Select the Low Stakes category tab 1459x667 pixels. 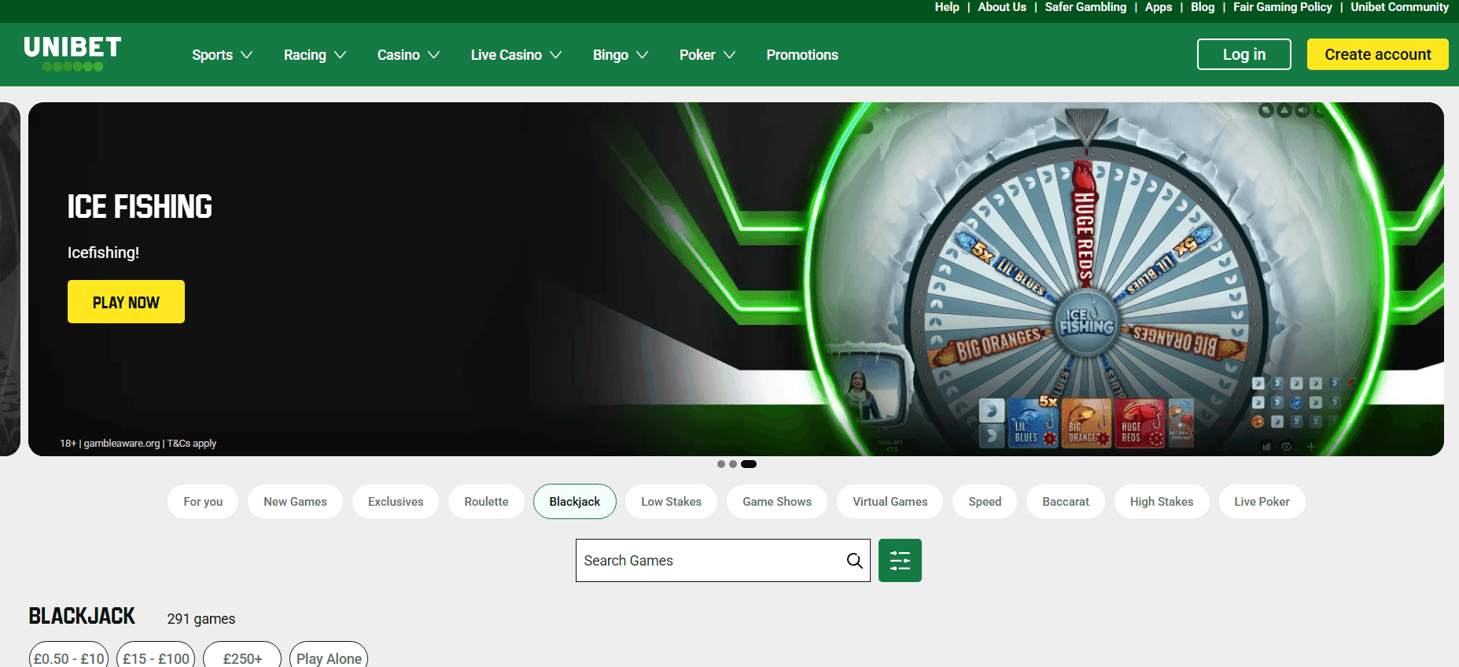click(x=671, y=502)
